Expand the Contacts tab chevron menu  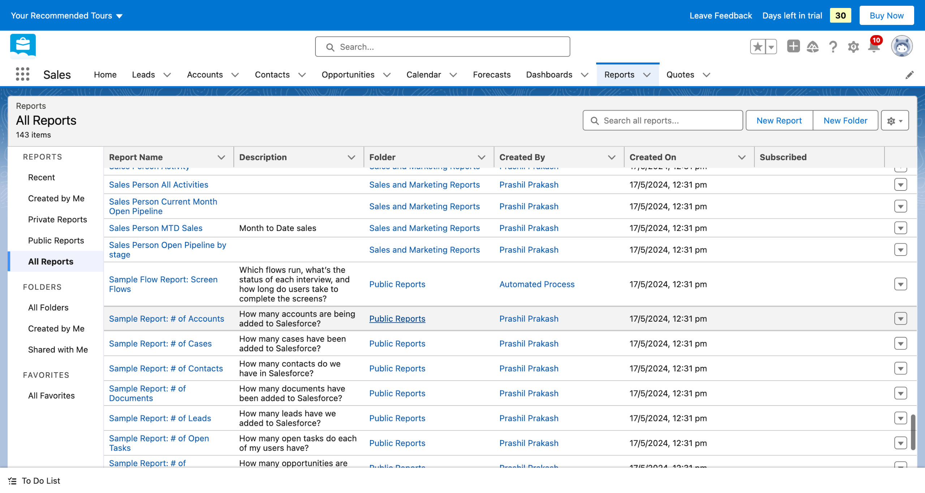coord(302,75)
